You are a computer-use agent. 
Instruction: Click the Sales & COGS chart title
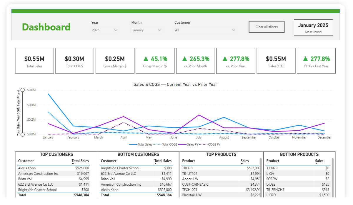pos(175,84)
